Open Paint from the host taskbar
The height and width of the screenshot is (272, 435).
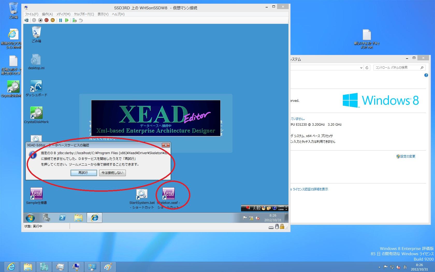108,267
